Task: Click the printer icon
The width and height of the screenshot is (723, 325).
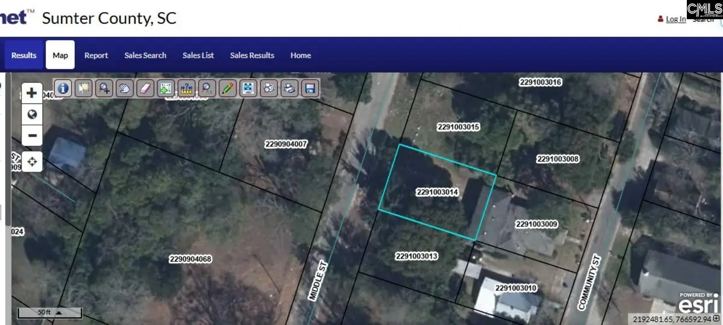Action: 290,88
